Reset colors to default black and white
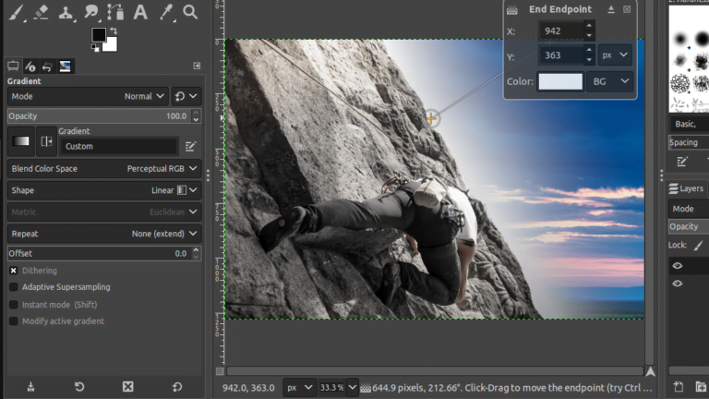The height and width of the screenshot is (399, 709). (x=95, y=47)
